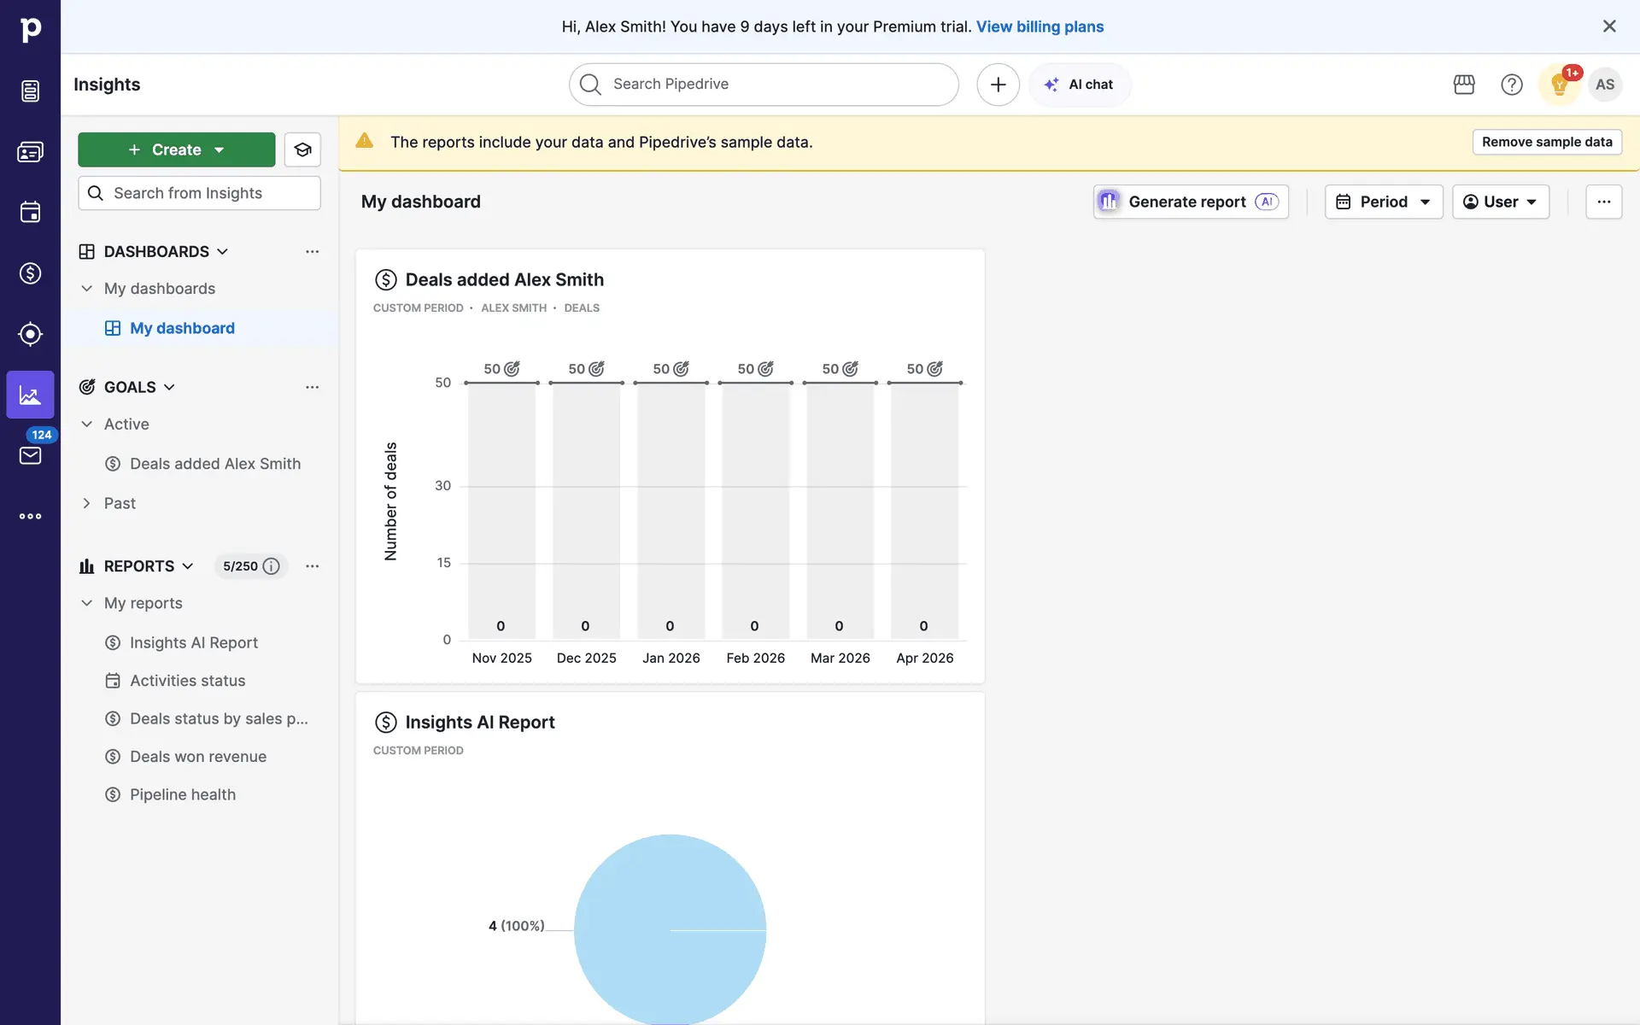
Task: Collapse the My dashboards tree group
Action: [x=86, y=289]
